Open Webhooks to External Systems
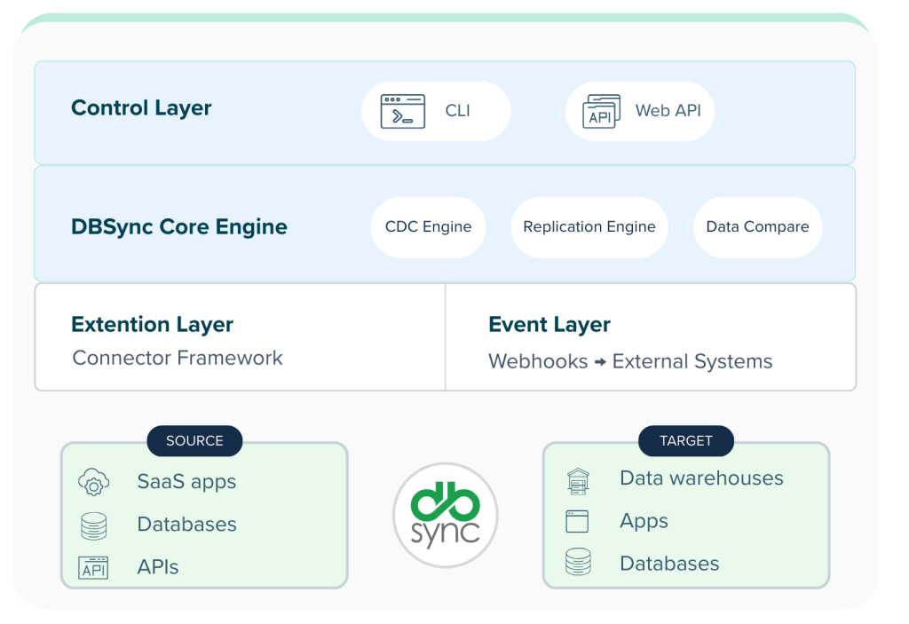Viewport: 909px width, 624px height. pos(630,361)
